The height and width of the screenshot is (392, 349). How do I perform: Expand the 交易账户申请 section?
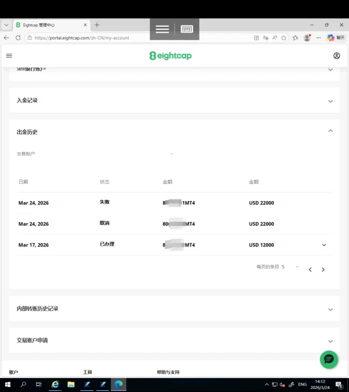[174, 340]
